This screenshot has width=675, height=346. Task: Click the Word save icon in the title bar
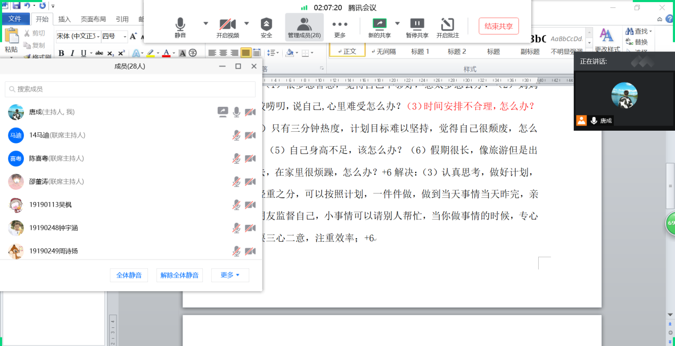17,5
